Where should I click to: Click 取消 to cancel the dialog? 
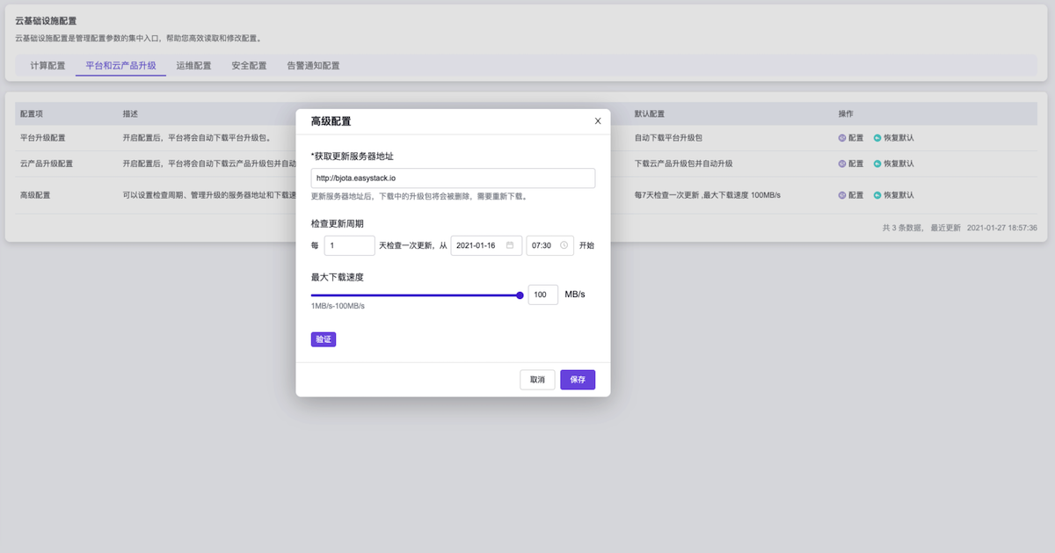pyautogui.click(x=537, y=380)
